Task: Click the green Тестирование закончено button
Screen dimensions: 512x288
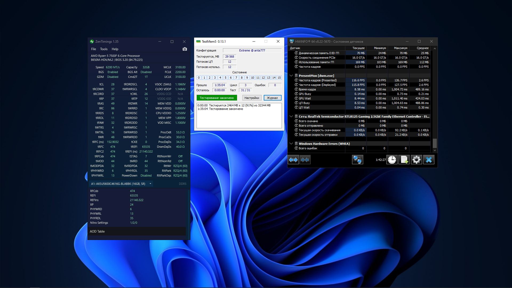Action: (x=217, y=98)
